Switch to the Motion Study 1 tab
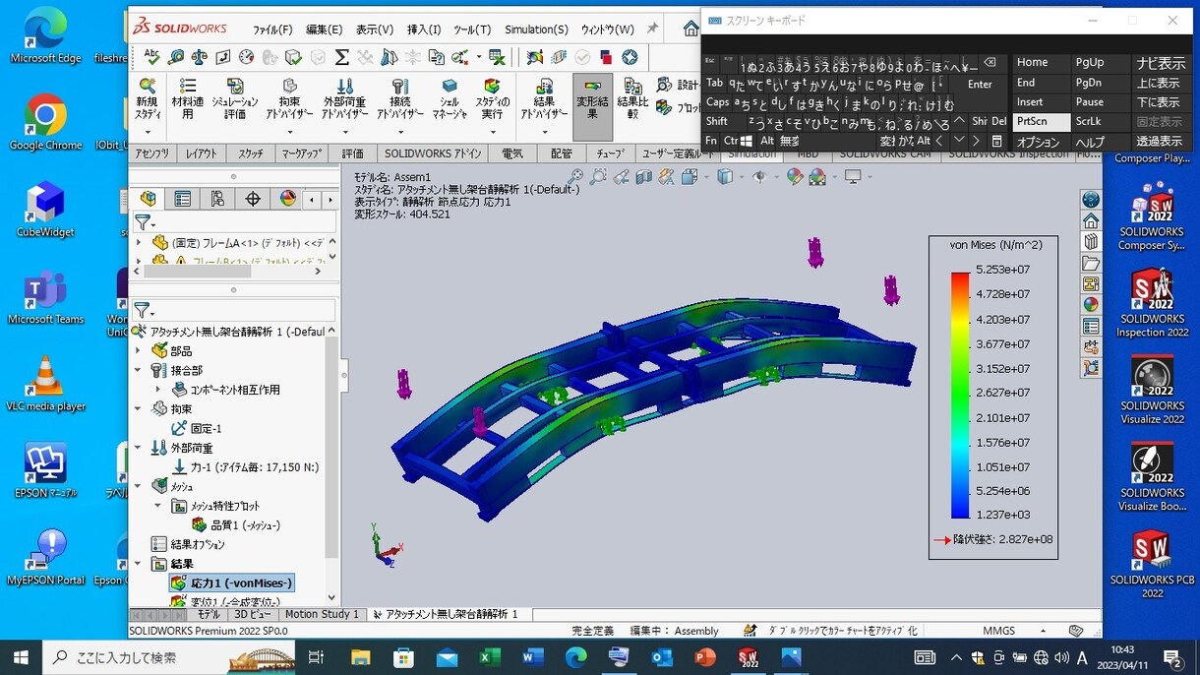 point(322,614)
